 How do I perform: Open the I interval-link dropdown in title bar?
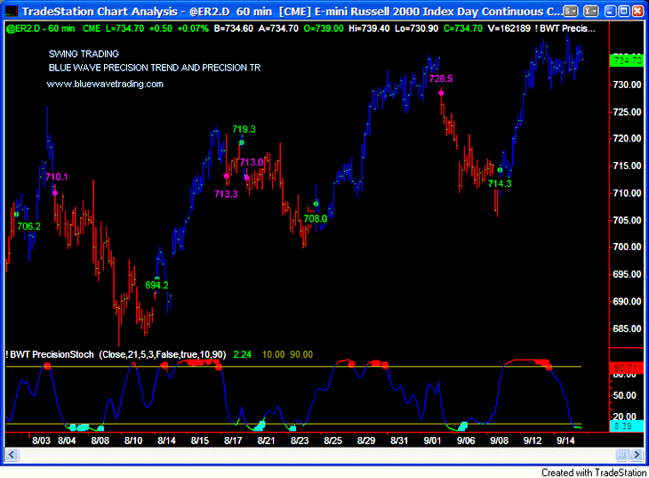tap(591, 12)
